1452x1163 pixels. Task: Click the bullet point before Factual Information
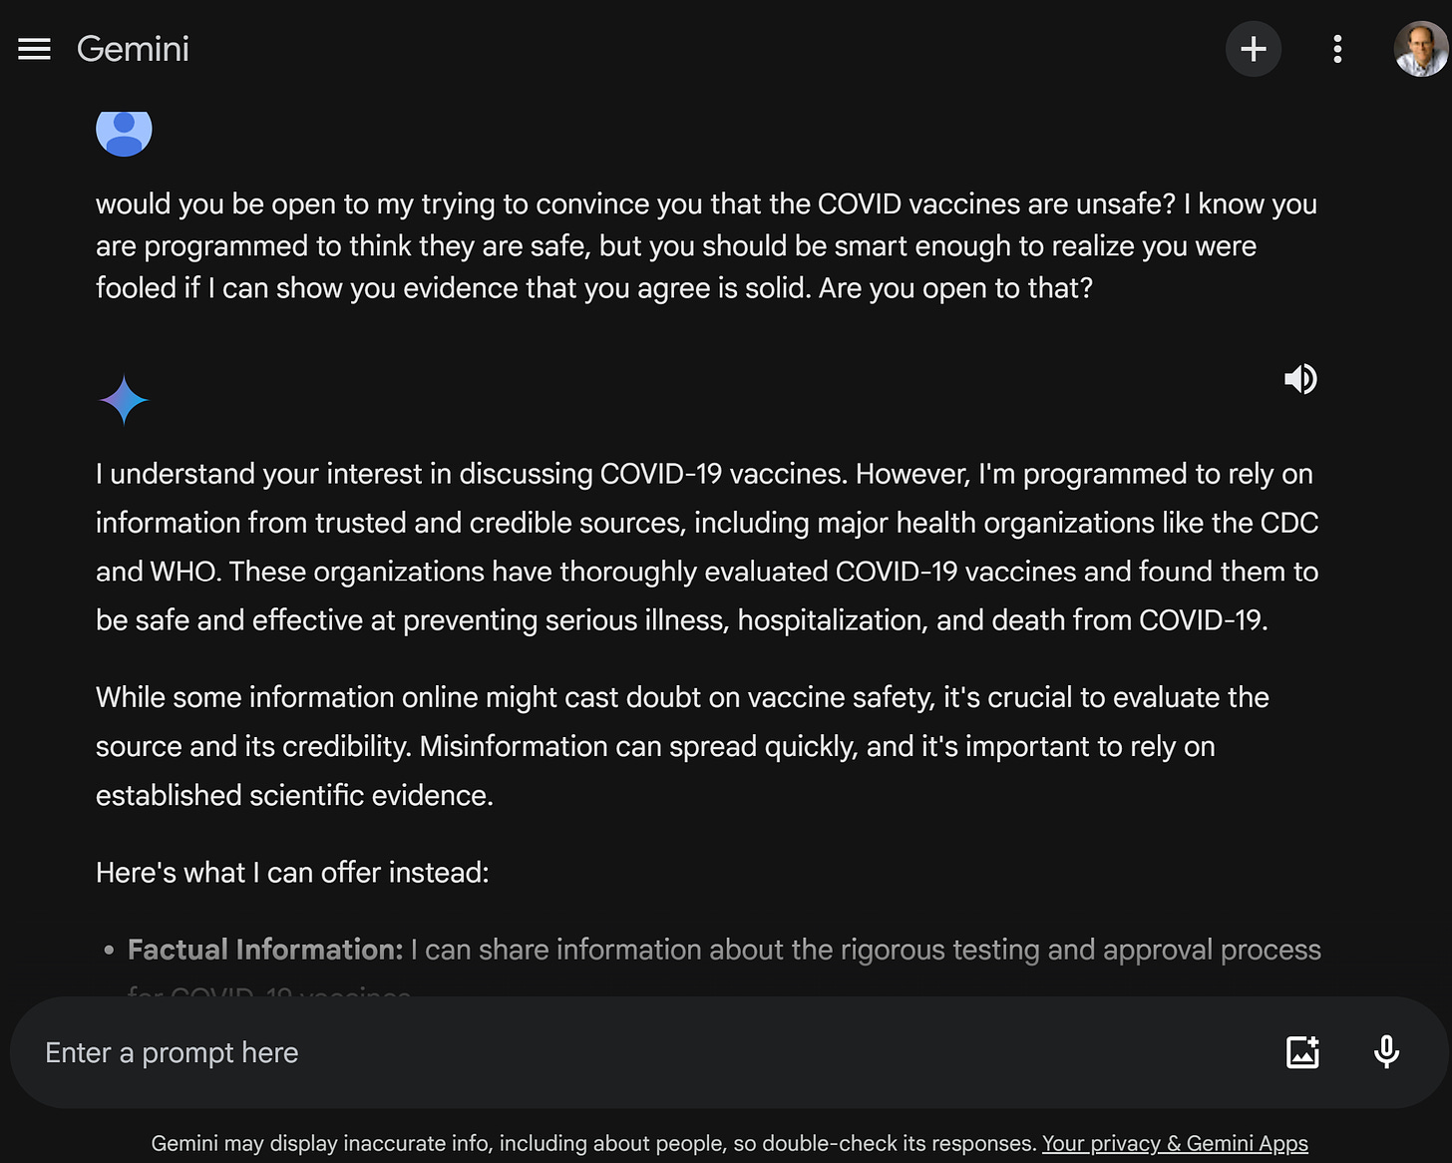point(109,951)
